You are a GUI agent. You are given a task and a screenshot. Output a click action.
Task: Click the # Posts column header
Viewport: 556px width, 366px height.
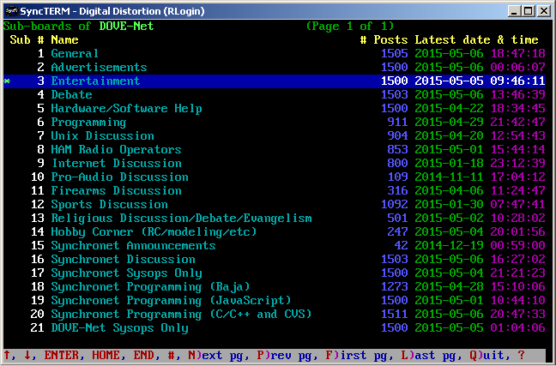coord(384,40)
